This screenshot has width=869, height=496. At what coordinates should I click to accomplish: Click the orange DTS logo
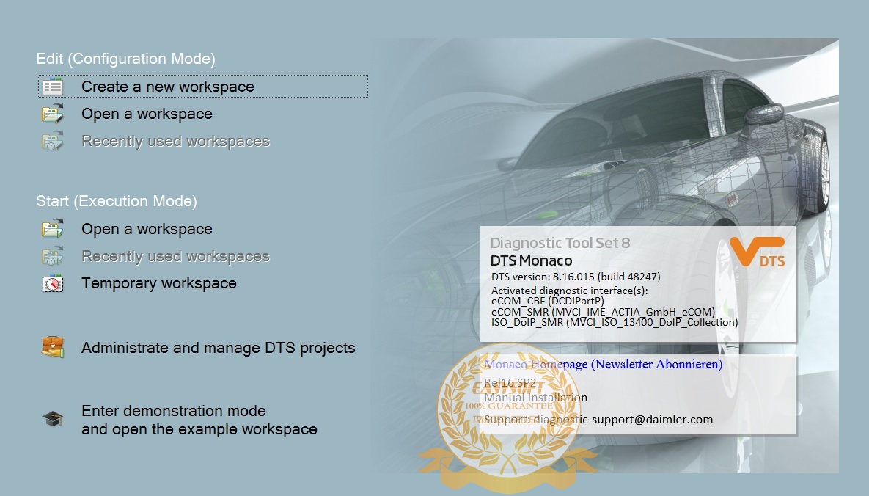[x=757, y=252]
